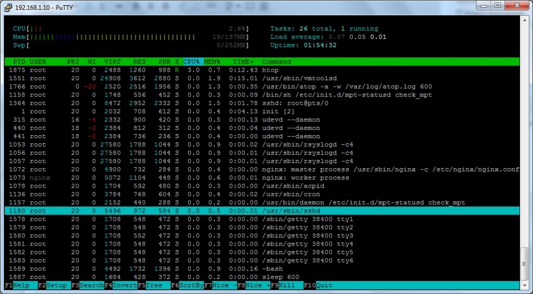Click Nice + to raise process niceness
533x294 pixels.
coord(258,286)
